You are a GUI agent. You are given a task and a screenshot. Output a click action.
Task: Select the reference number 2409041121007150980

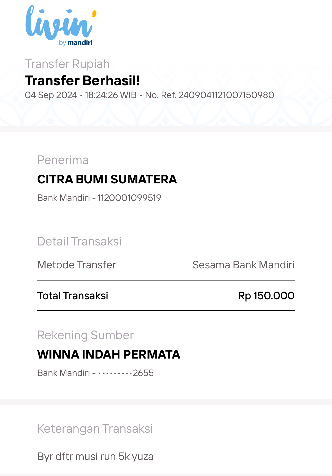pos(226,95)
